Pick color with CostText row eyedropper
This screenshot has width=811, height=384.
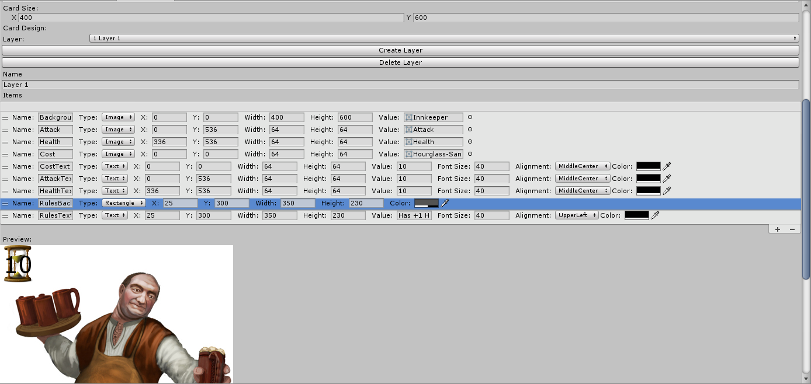tap(667, 166)
